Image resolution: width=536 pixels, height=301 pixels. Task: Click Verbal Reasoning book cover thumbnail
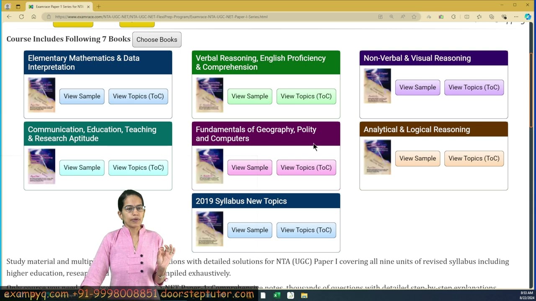coord(209,95)
